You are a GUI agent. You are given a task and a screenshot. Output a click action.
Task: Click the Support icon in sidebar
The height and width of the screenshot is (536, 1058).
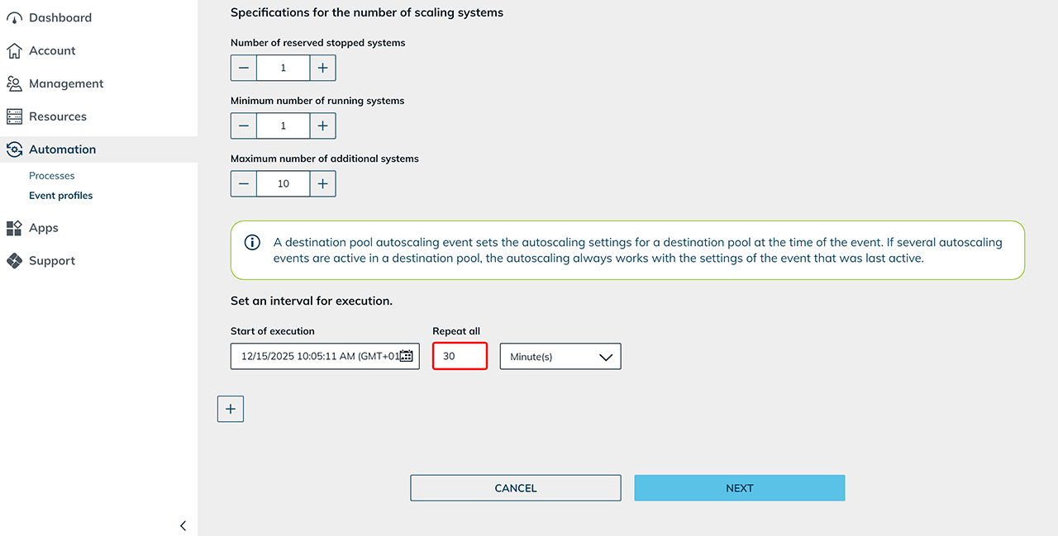pos(14,261)
